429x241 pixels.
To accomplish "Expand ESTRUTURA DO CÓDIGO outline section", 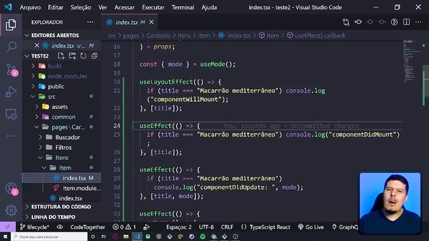I will (62, 207).
